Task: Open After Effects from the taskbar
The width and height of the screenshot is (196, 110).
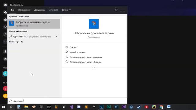Action: point(124,107)
